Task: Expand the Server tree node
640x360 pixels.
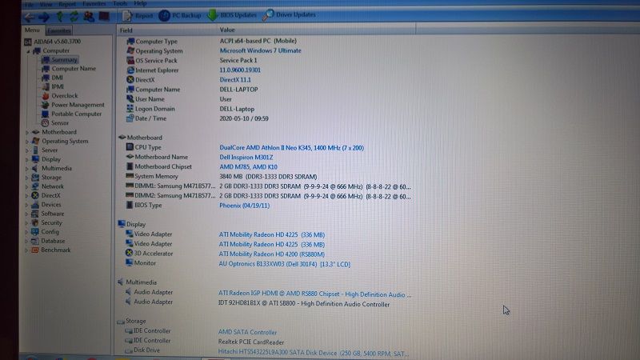Action: click(27, 150)
